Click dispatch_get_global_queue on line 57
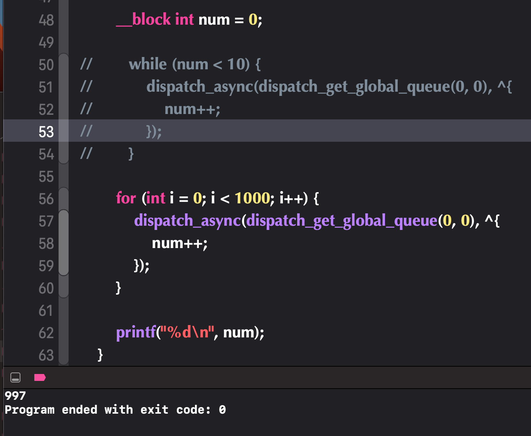 [342, 221]
